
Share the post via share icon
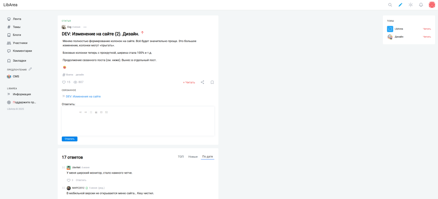(202, 82)
